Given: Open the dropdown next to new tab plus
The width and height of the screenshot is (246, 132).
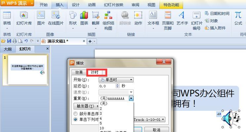Looking at the screenshot, I should (95, 42).
